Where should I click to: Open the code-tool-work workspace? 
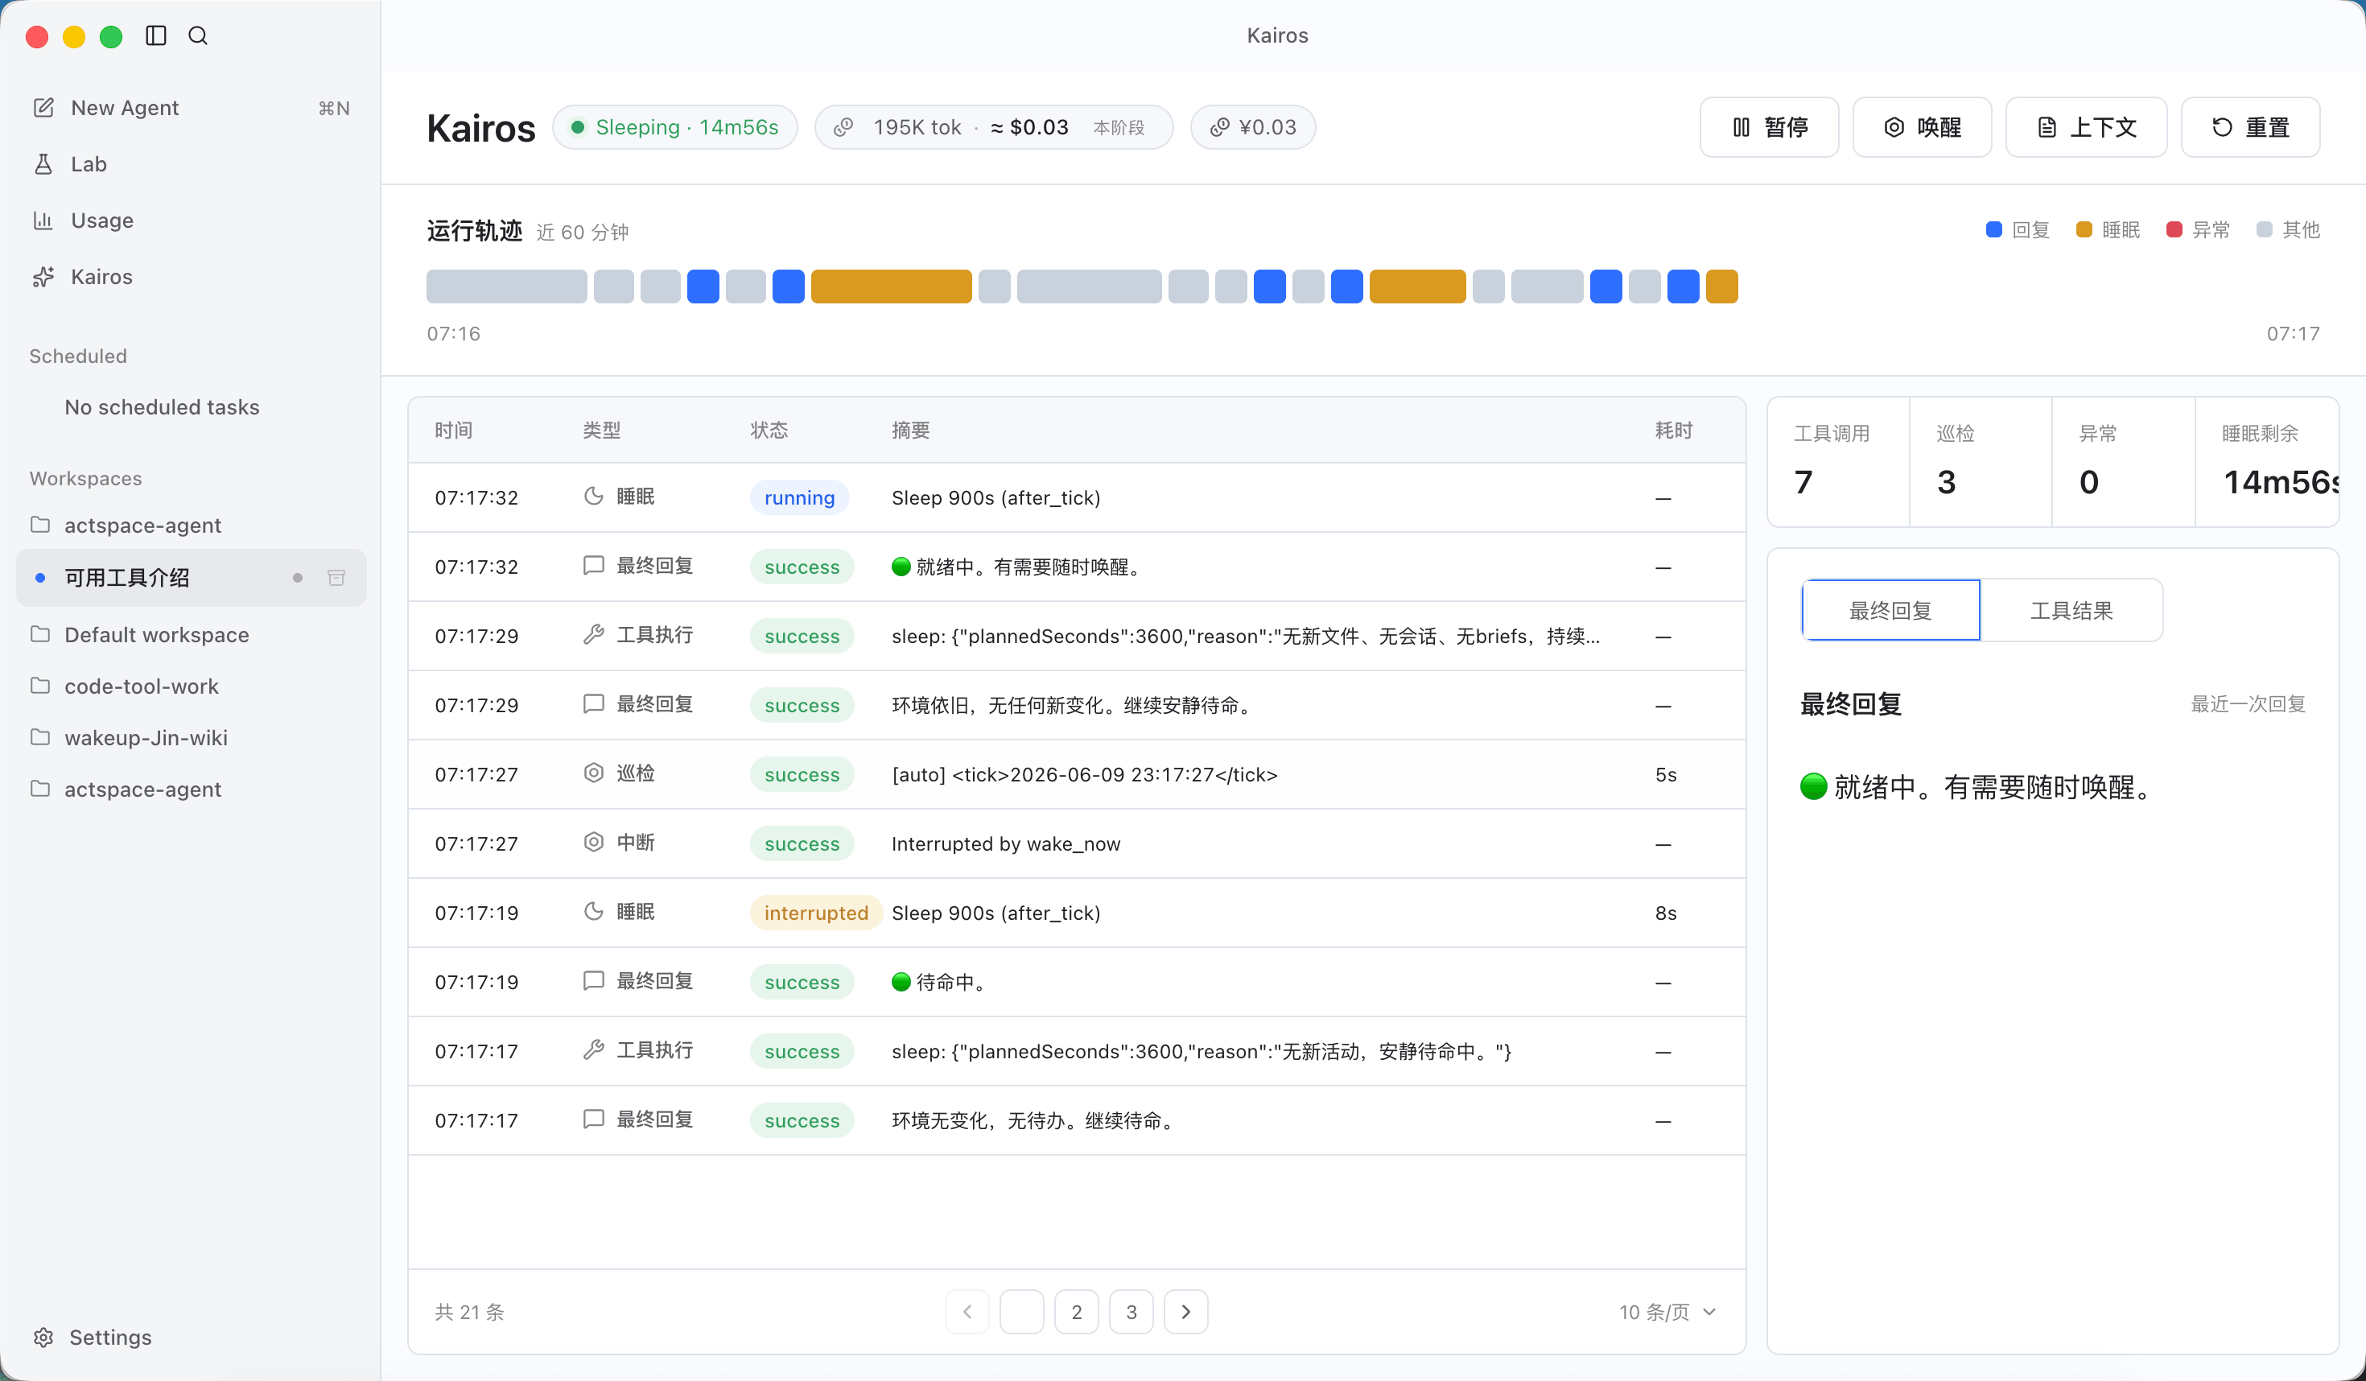click(192, 686)
